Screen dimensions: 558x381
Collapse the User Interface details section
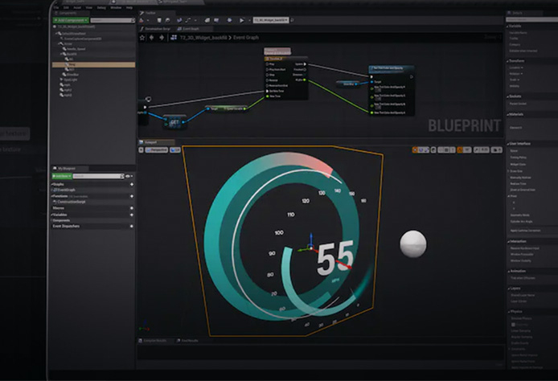pos(509,144)
